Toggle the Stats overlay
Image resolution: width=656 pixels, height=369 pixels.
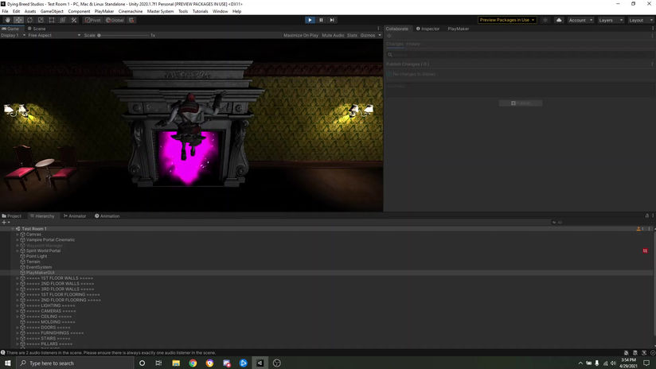(352, 36)
